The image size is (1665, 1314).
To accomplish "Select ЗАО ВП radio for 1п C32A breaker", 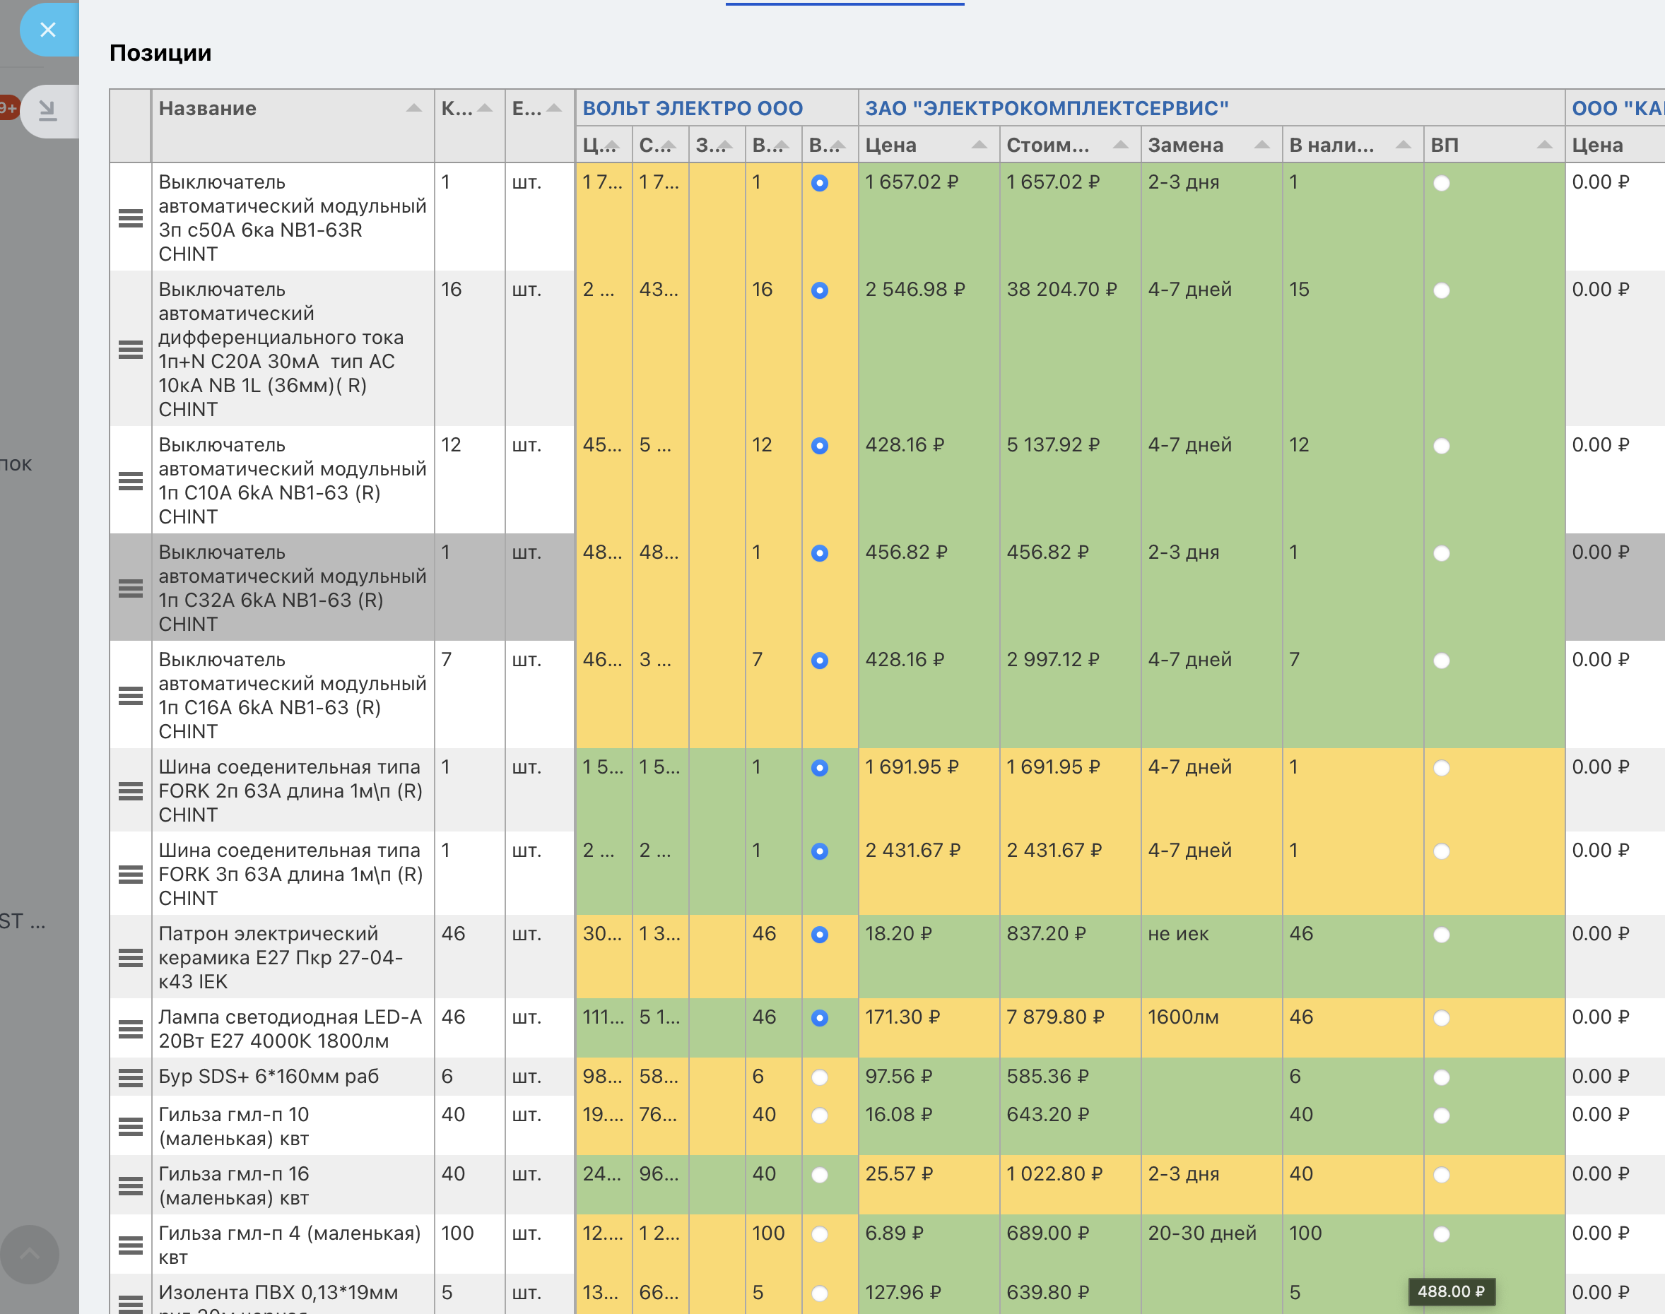I will 1442,553.
